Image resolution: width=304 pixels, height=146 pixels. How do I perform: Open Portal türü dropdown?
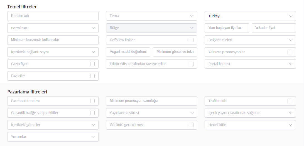click(53, 28)
